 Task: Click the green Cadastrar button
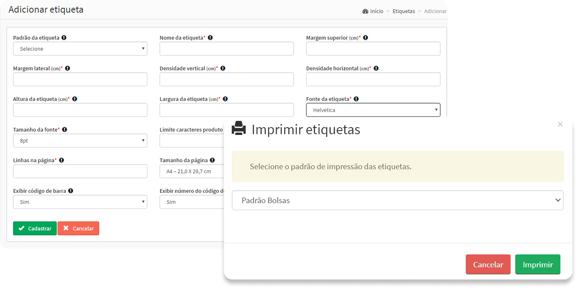point(35,228)
